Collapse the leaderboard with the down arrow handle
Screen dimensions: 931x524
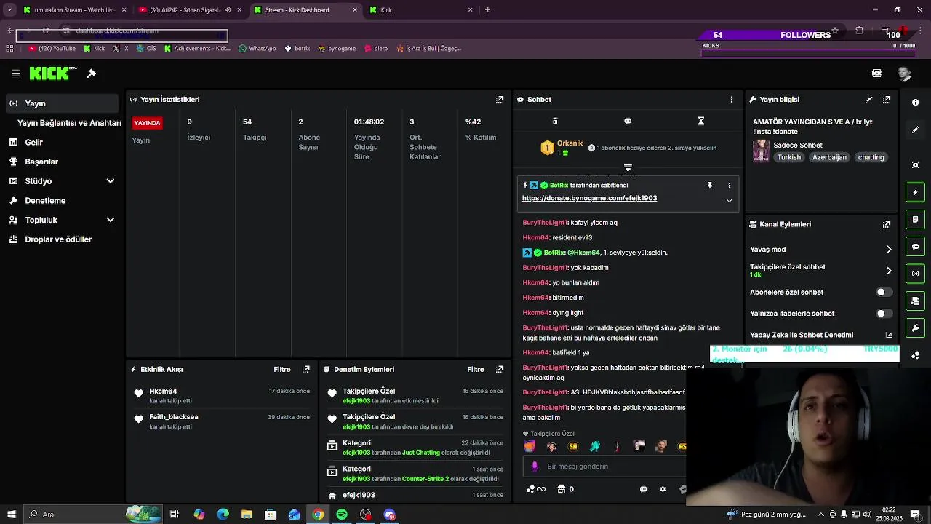pyautogui.click(x=628, y=168)
